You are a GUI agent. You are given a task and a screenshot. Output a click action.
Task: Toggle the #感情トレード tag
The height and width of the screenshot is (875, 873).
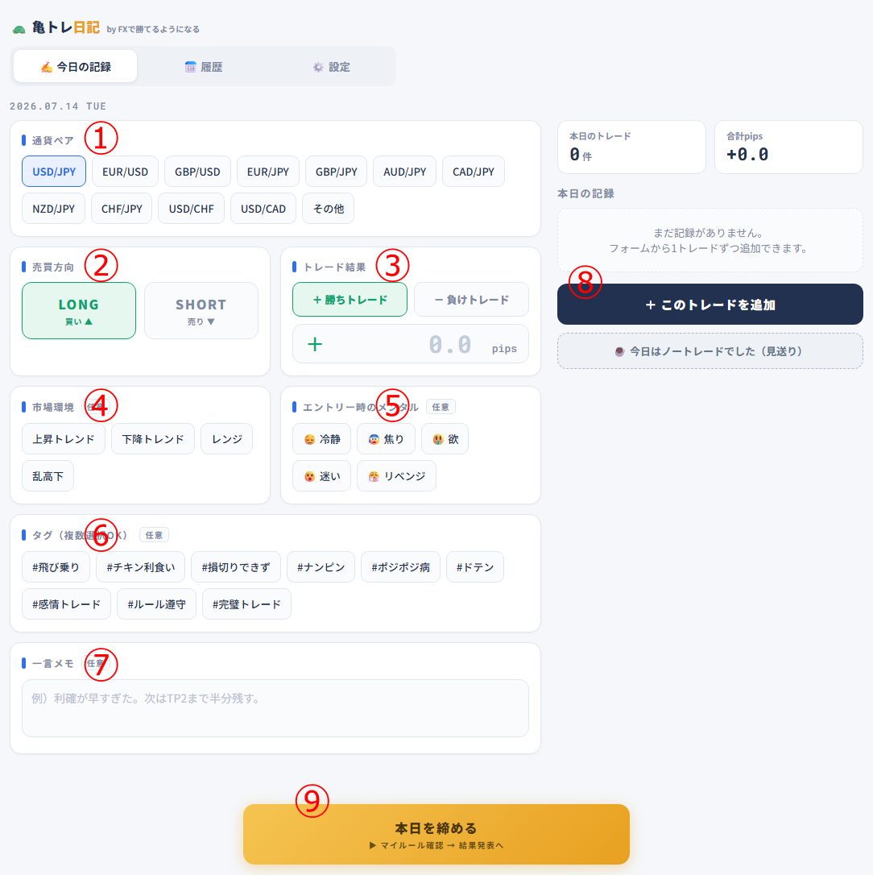[x=66, y=603]
